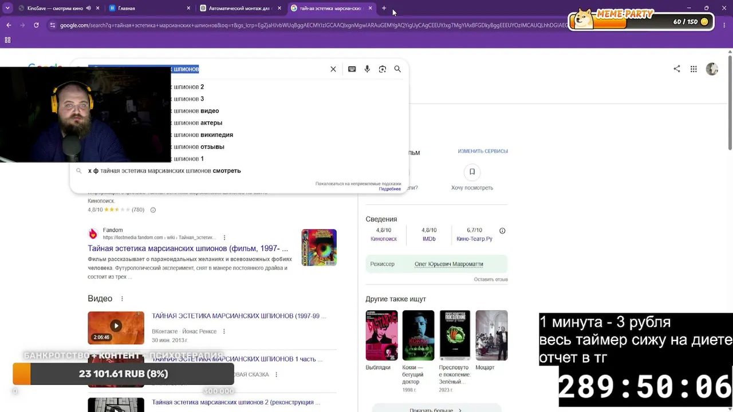The height and width of the screenshot is (412, 733).
Task: Select the suggestion ending in шпионов 3
Action: (239, 99)
